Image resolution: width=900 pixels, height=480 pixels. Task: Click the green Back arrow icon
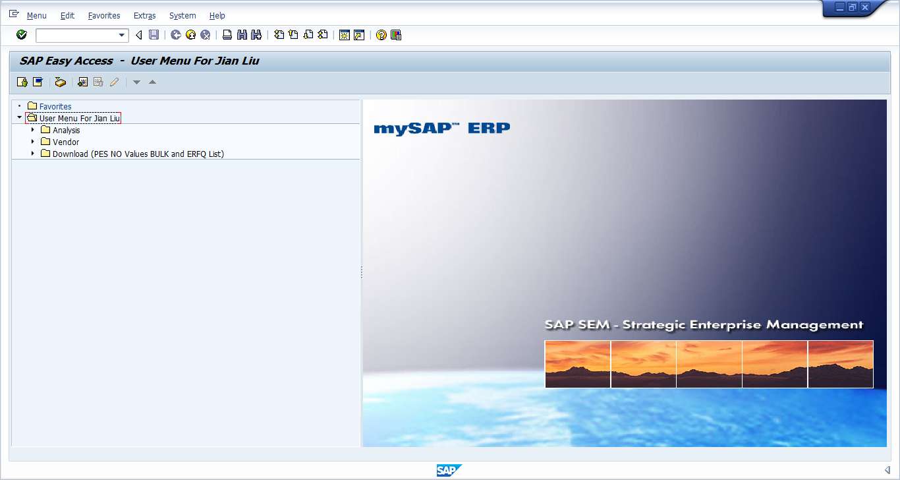[x=176, y=35]
